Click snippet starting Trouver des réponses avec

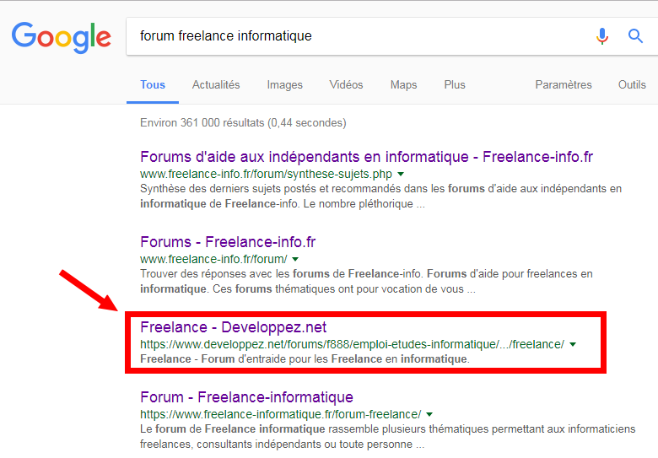point(366,282)
